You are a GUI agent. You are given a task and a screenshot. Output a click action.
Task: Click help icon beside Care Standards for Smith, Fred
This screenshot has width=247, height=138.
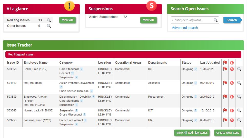click(x=82, y=69)
